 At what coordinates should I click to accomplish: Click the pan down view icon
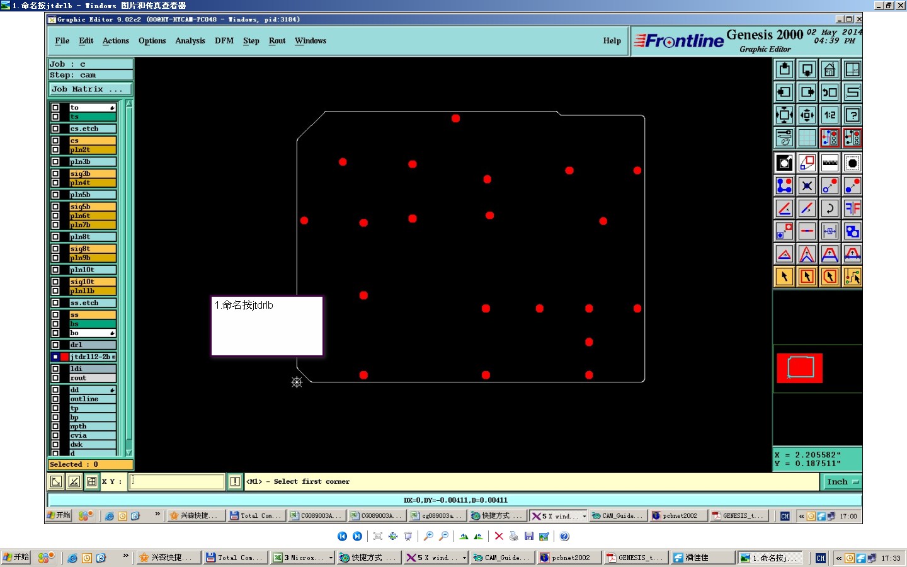coord(807,69)
